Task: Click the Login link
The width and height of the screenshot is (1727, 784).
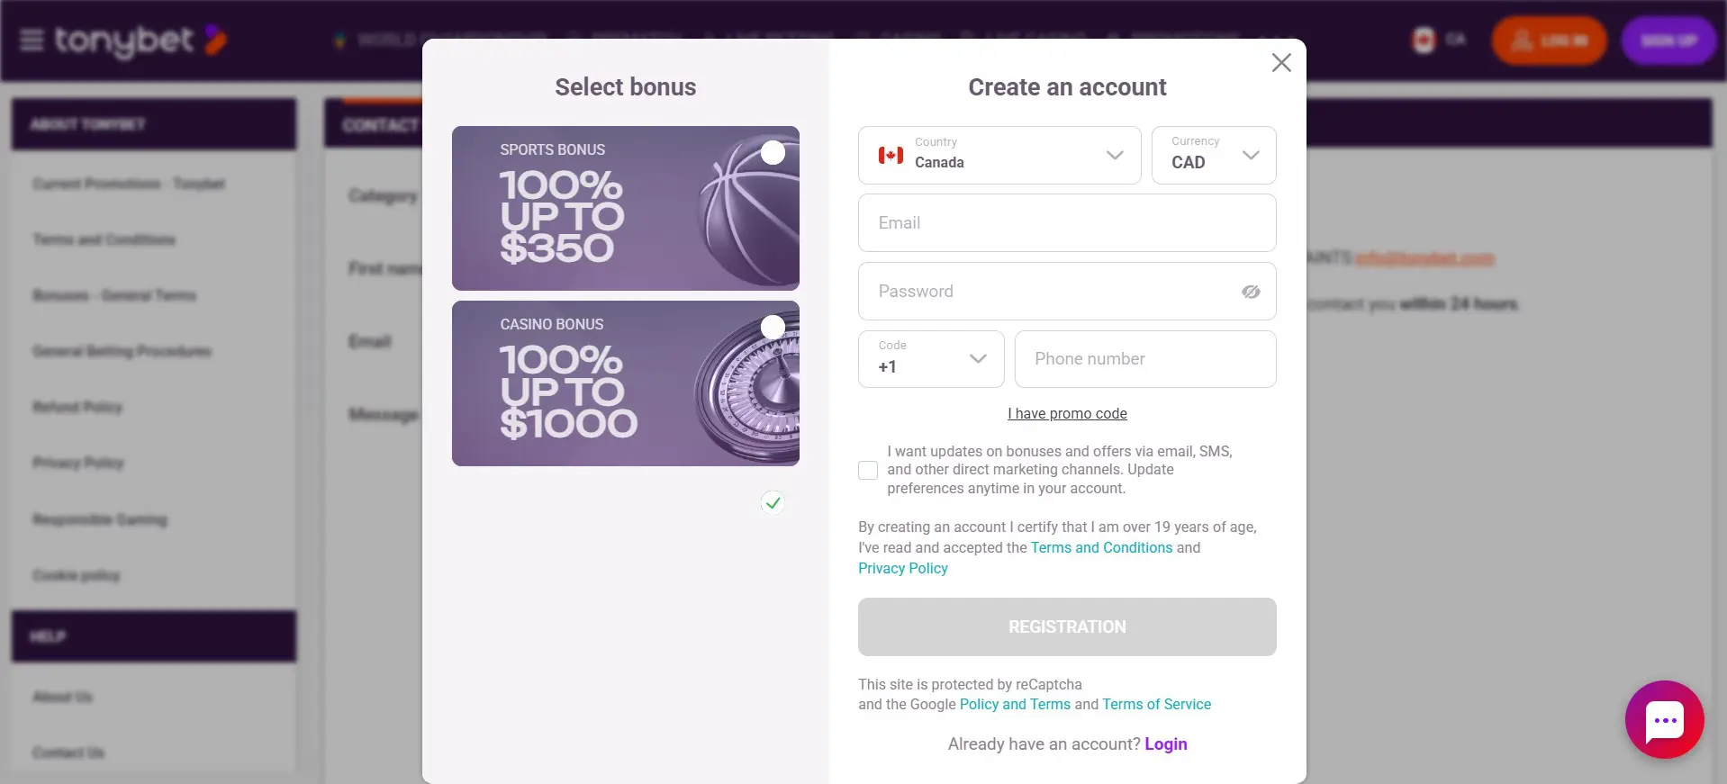Action: click(x=1165, y=744)
